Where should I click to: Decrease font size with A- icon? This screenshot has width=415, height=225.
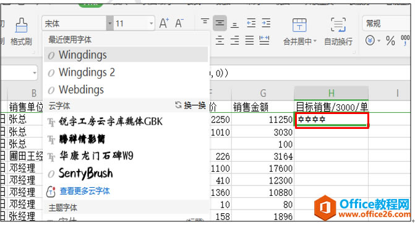pyautogui.click(x=179, y=24)
